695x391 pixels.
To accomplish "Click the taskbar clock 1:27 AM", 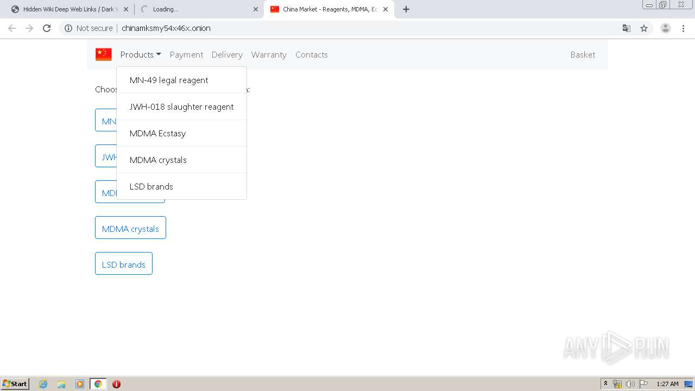I will pyautogui.click(x=667, y=384).
